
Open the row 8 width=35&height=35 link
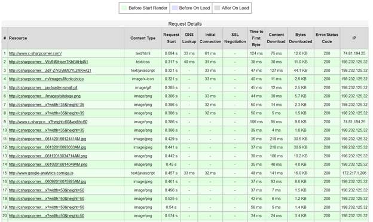(47, 113)
